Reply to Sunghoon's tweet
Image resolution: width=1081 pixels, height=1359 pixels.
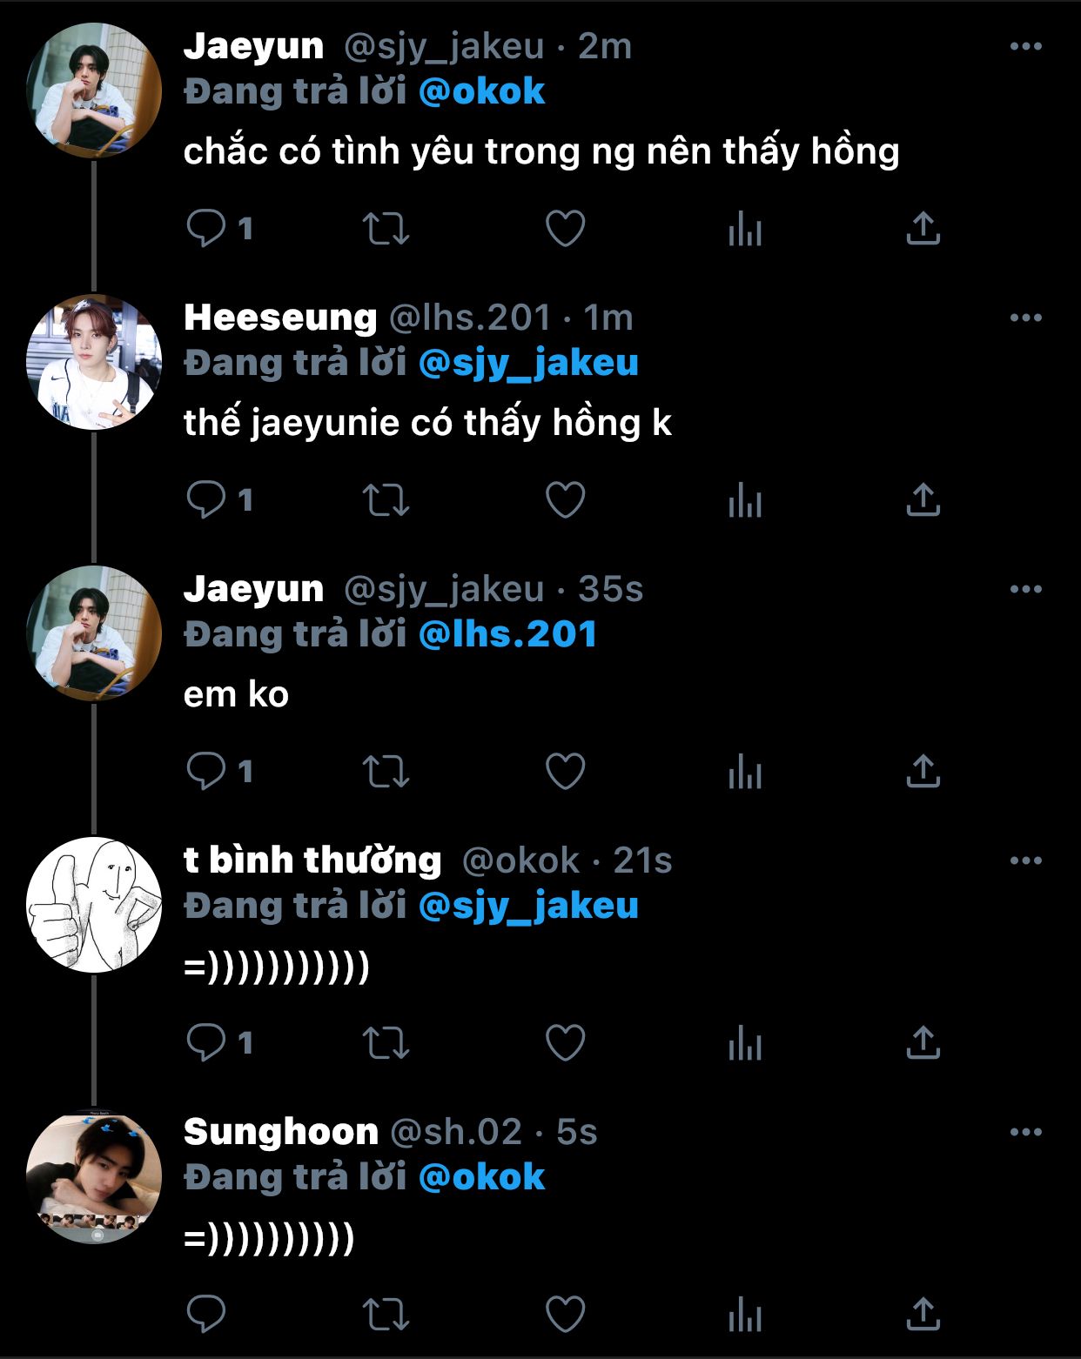(206, 1315)
